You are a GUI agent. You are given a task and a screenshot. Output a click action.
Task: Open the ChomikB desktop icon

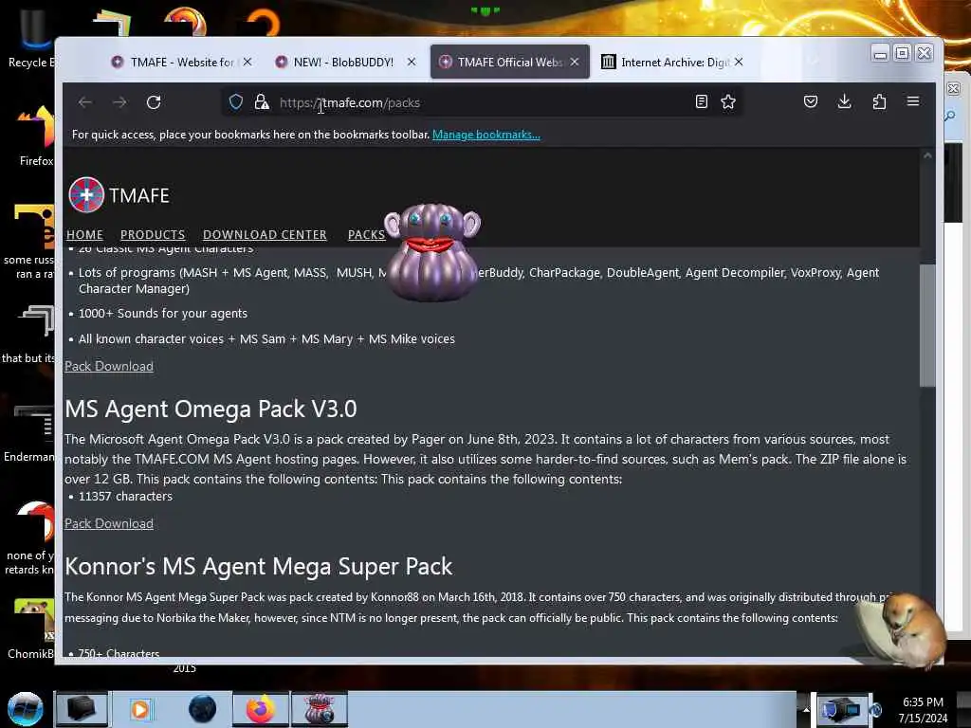pyautogui.click(x=31, y=628)
